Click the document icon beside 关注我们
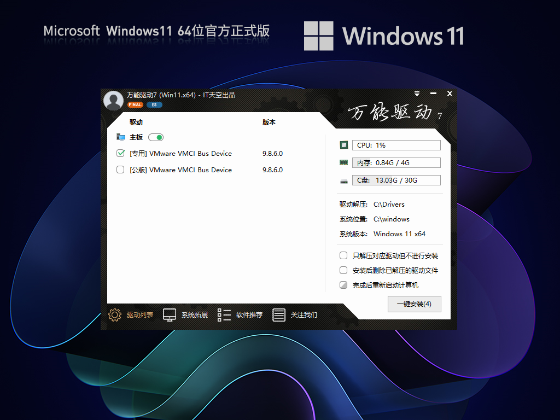Image resolution: width=560 pixels, height=420 pixels. click(x=279, y=315)
